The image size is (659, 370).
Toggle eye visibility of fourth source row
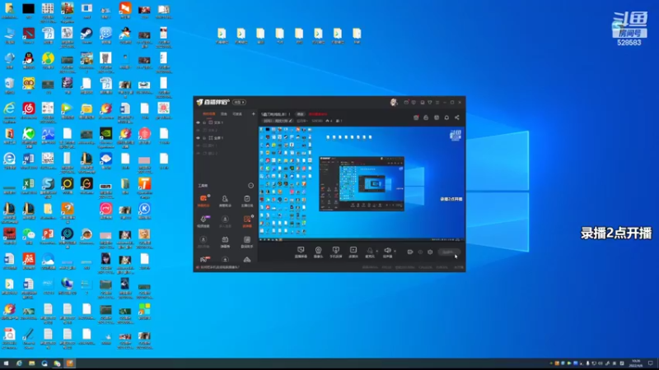pyautogui.click(x=198, y=146)
